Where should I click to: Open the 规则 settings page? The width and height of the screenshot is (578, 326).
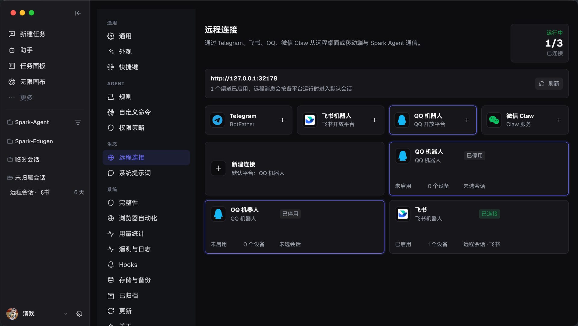pyautogui.click(x=146, y=97)
